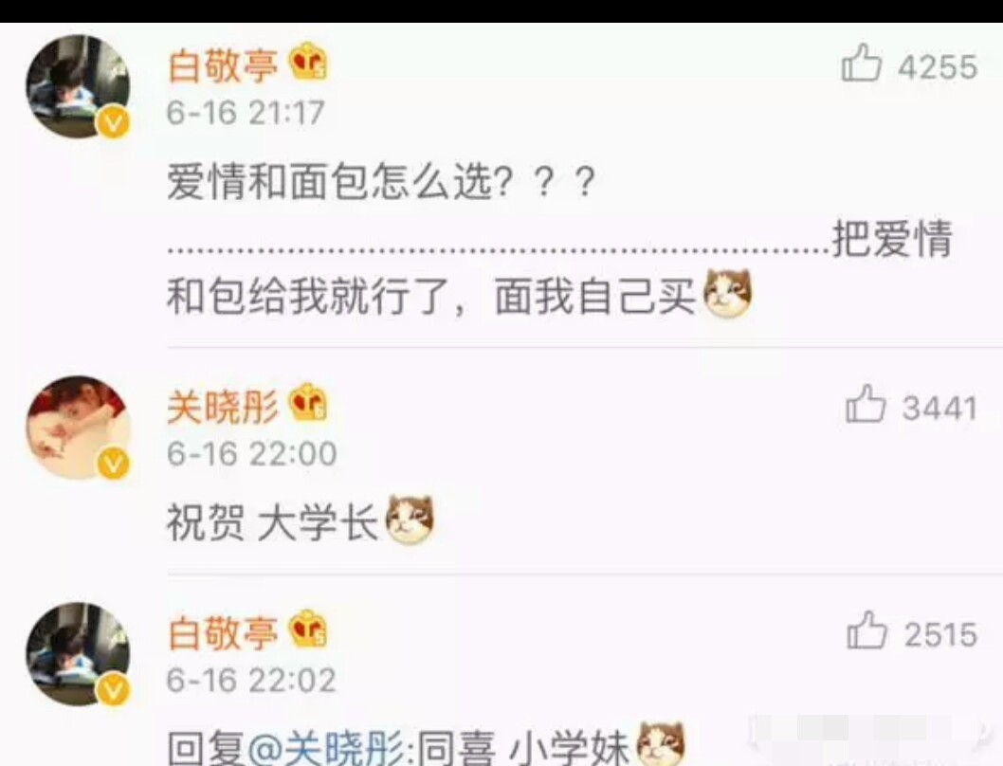The height and width of the screenshot is (766, 1003).
Task: Like the comment with 4255 likes
Action: tap(861, 63)
